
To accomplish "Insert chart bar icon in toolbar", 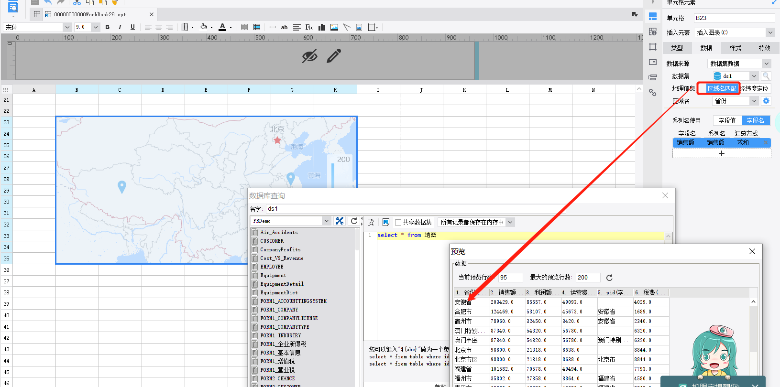I will pyautogui.click(x=322, y=27).
